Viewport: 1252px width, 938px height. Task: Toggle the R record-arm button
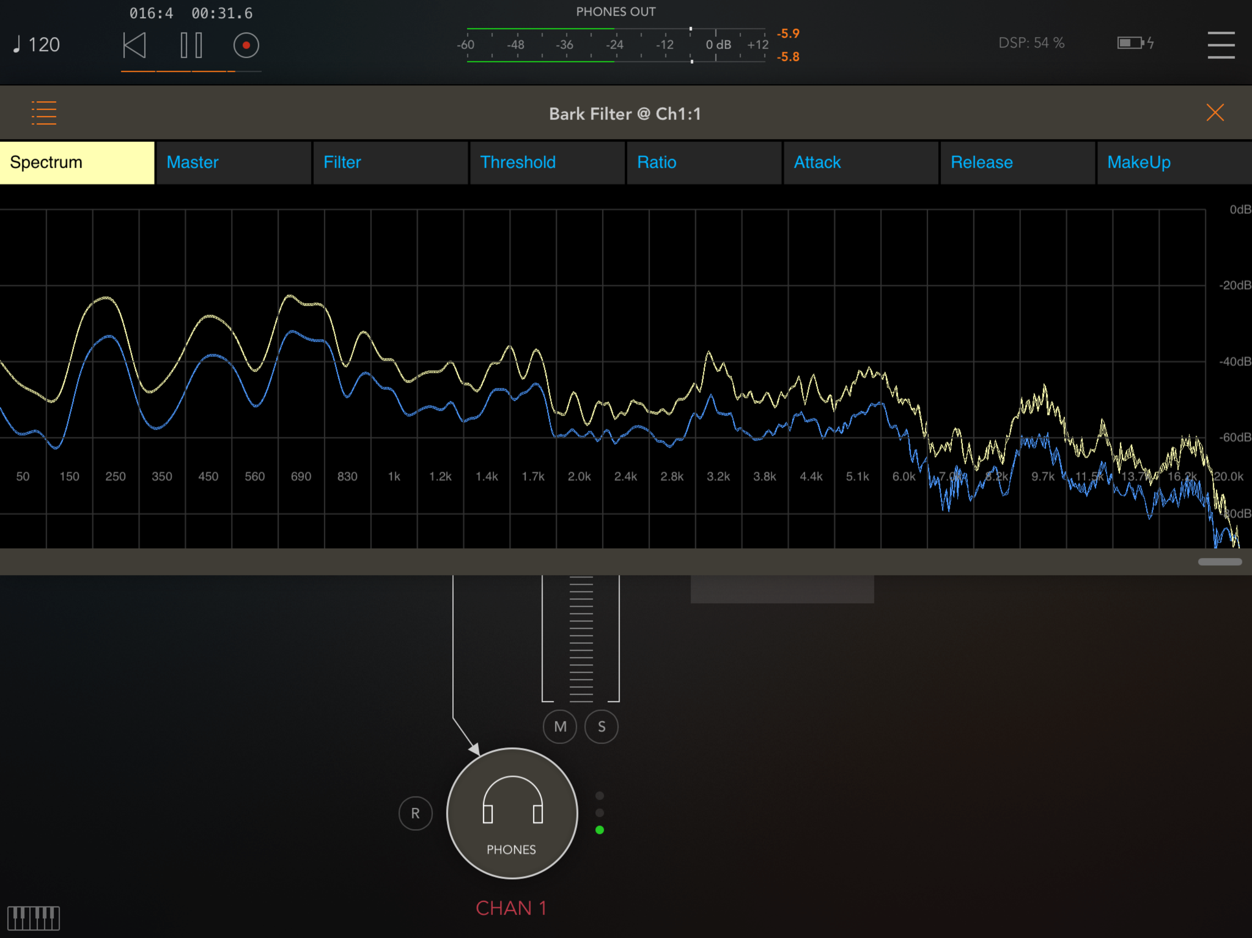(x=416, y=813)
